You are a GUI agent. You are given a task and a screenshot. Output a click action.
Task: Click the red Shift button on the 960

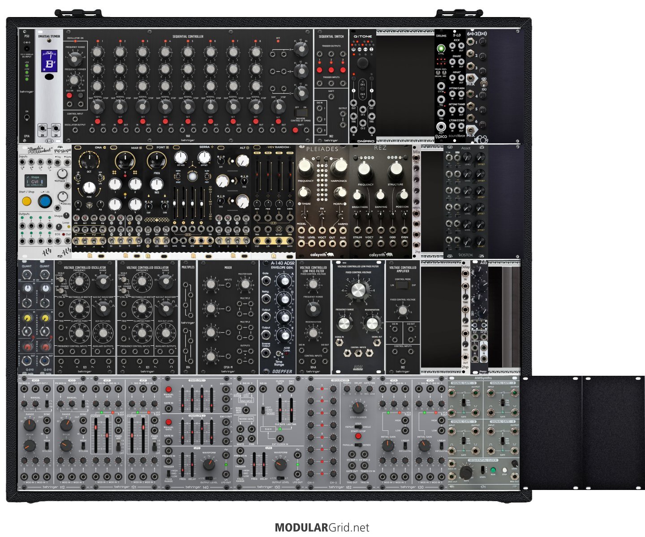coord(295,130)
